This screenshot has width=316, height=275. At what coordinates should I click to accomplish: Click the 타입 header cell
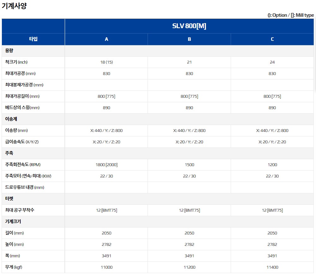coord(33,39)
